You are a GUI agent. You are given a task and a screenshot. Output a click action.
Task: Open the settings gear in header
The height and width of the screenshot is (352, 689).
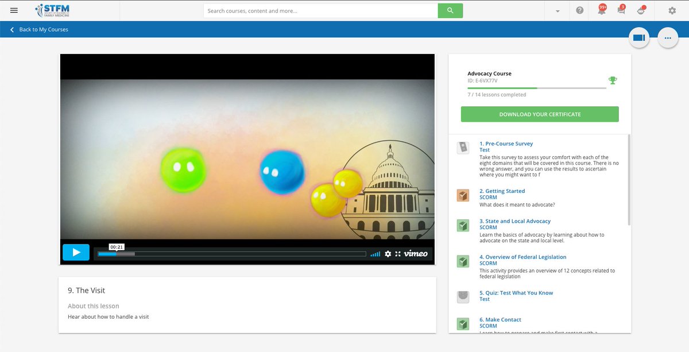click(672, 10)
